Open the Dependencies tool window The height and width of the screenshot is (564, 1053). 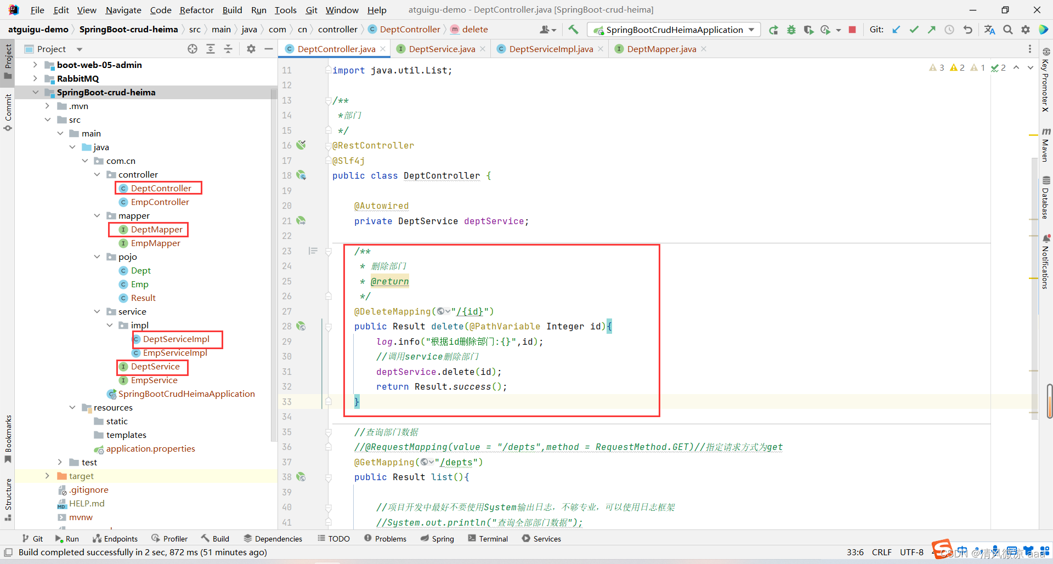273,539
